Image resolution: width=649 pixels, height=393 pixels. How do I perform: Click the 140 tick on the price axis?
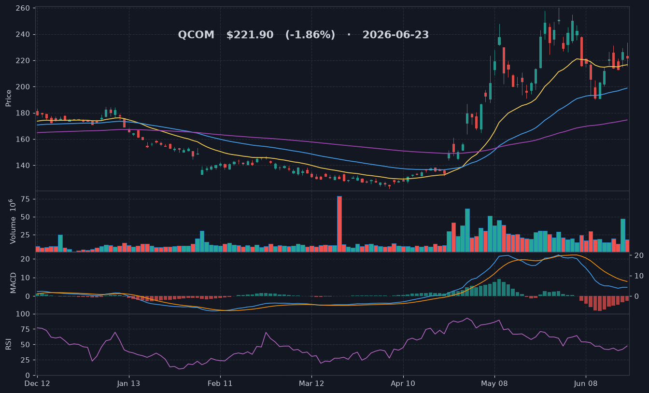point(23,165)
